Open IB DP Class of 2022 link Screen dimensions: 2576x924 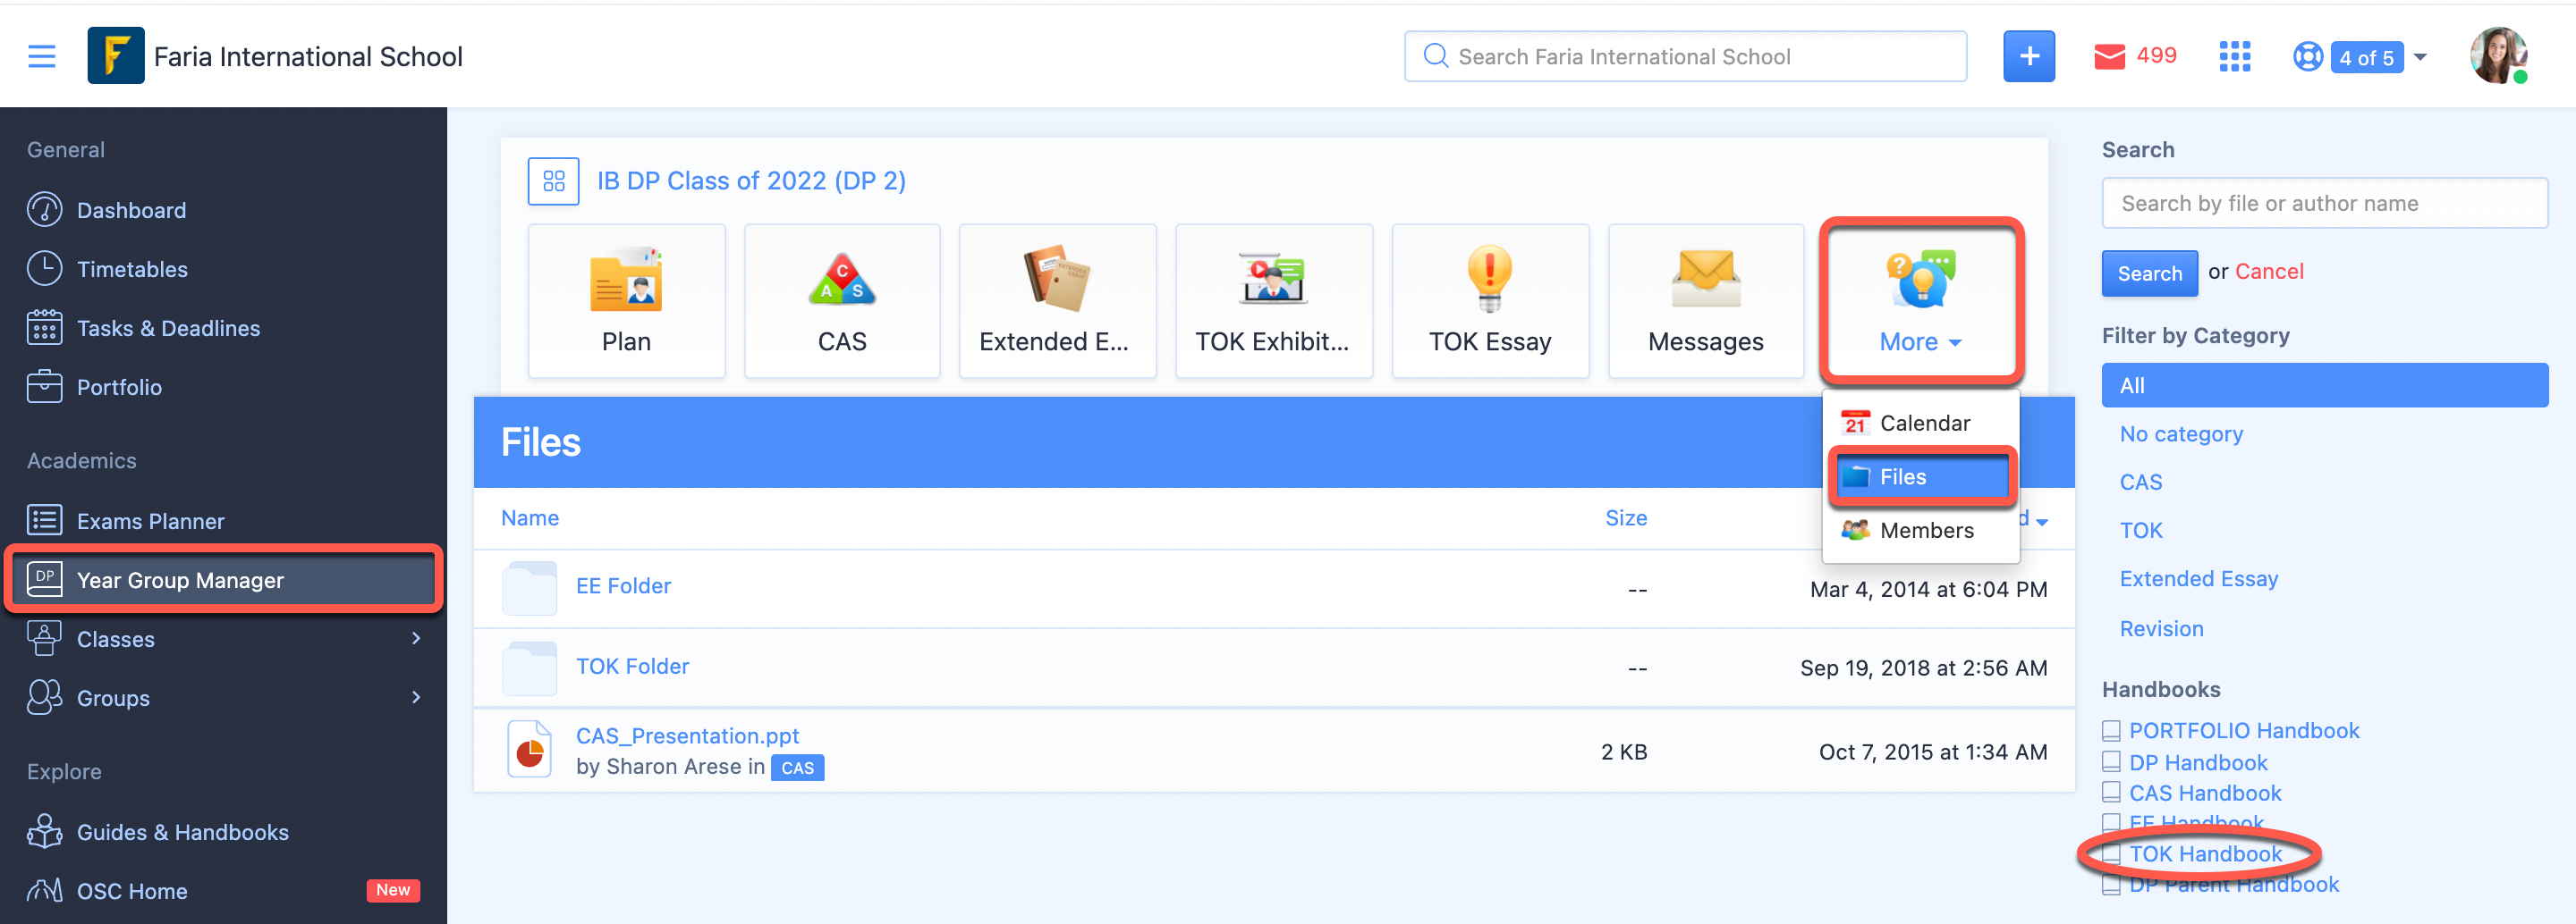751,181
